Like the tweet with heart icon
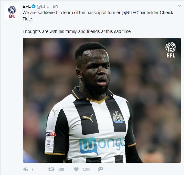Image resolution: width=184 pixels, height=175 pixels. point(76,169)
